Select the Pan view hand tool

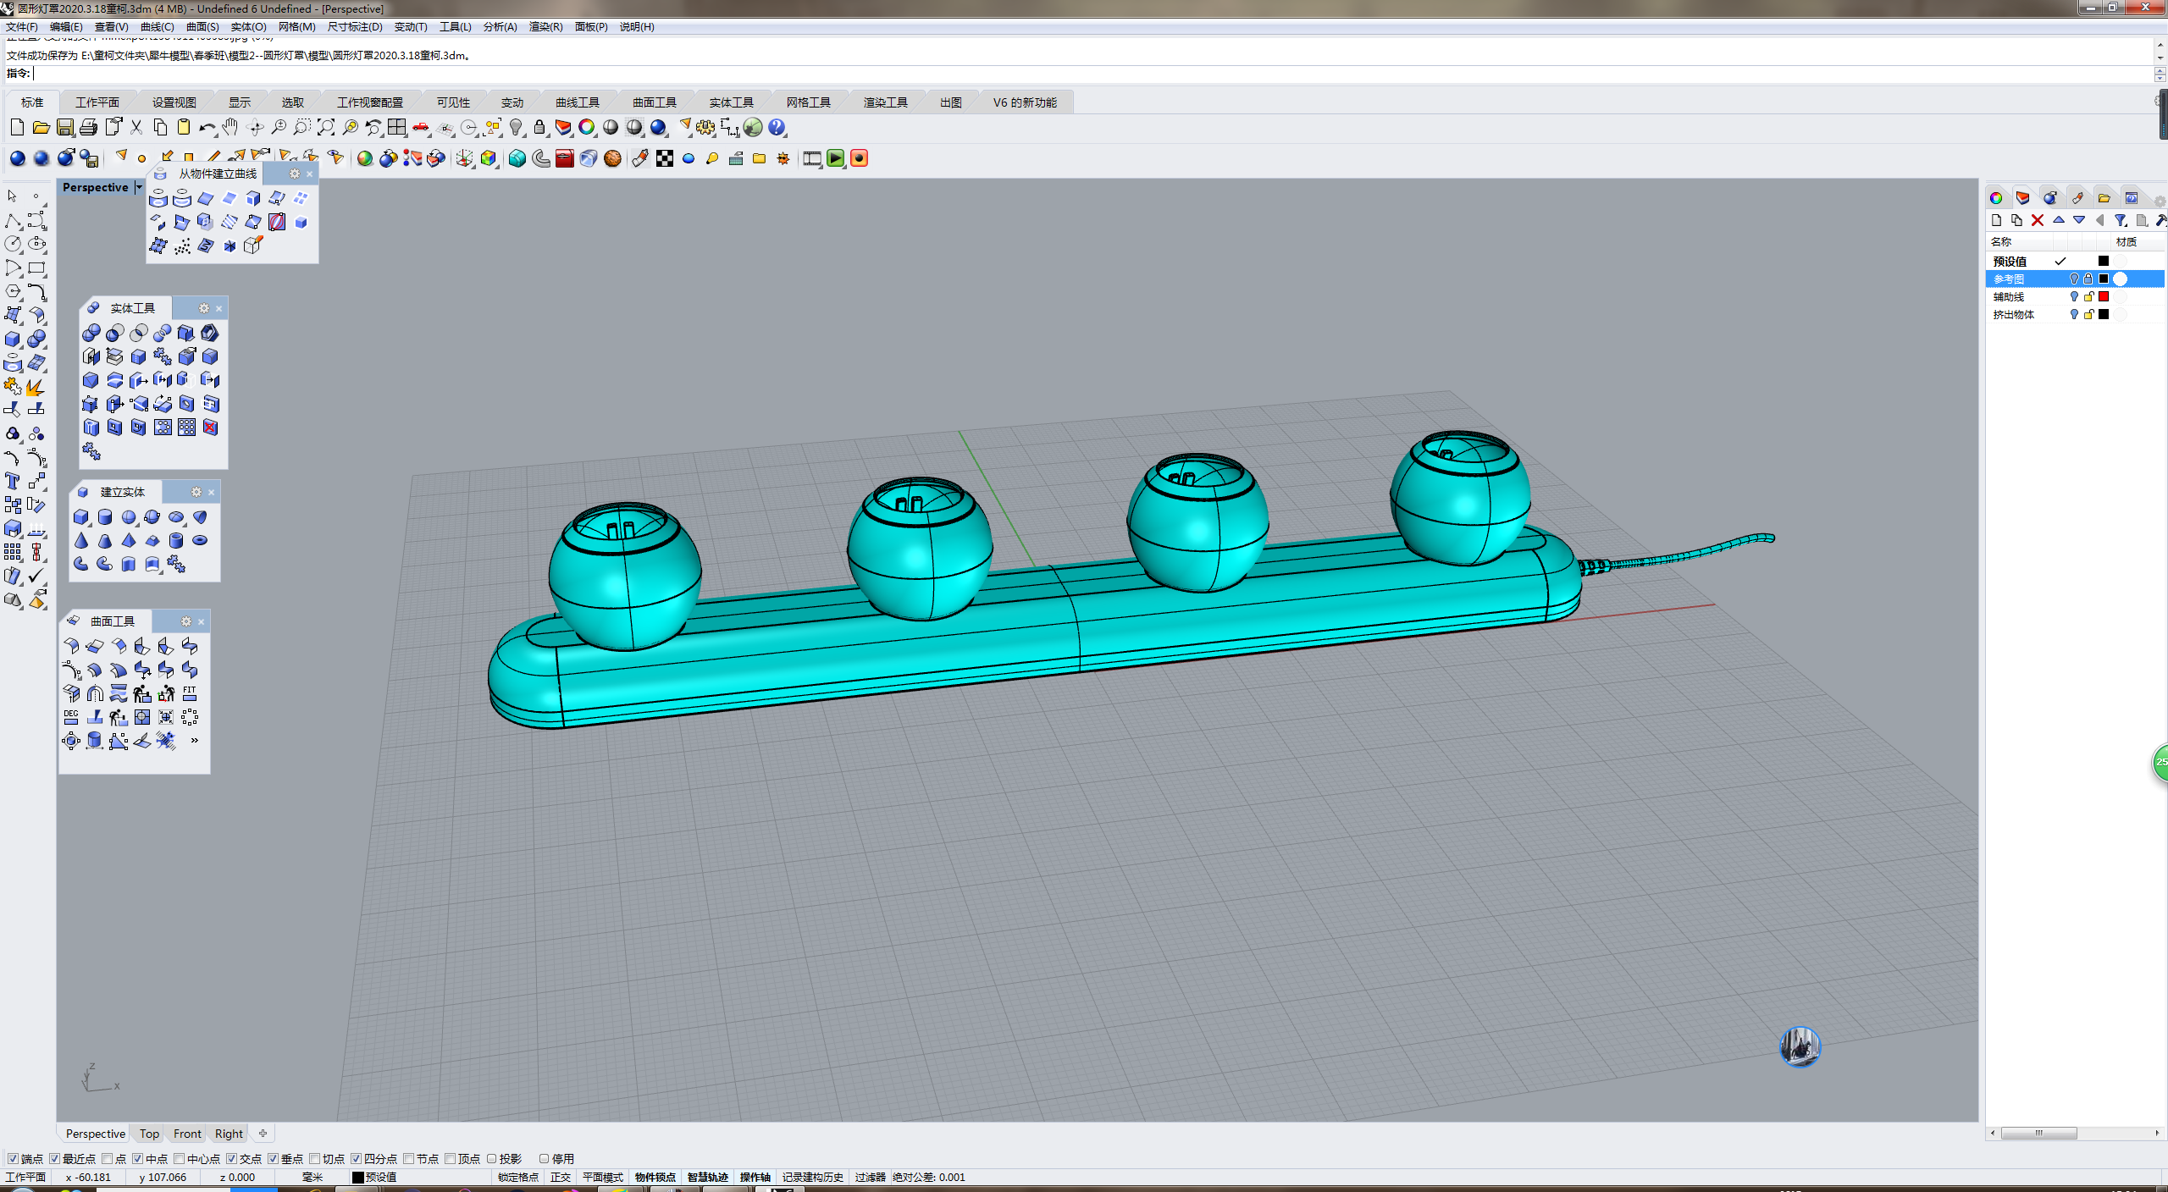[230, 128]
